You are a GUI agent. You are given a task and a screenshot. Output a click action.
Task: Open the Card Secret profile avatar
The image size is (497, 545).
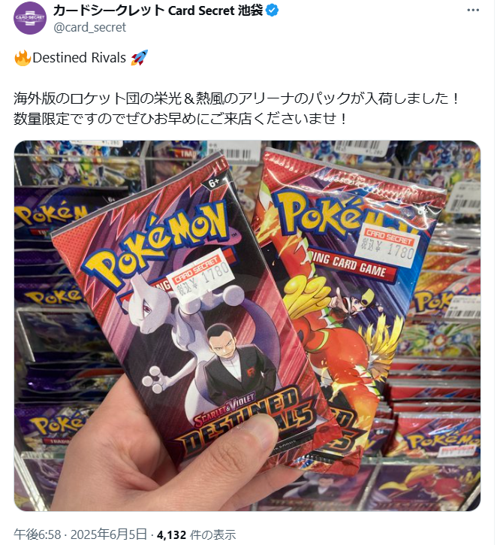pyautogui.click(x=30, y=18)
